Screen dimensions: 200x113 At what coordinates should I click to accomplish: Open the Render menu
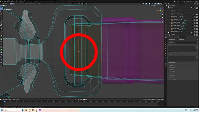click(x=8, y=2)
